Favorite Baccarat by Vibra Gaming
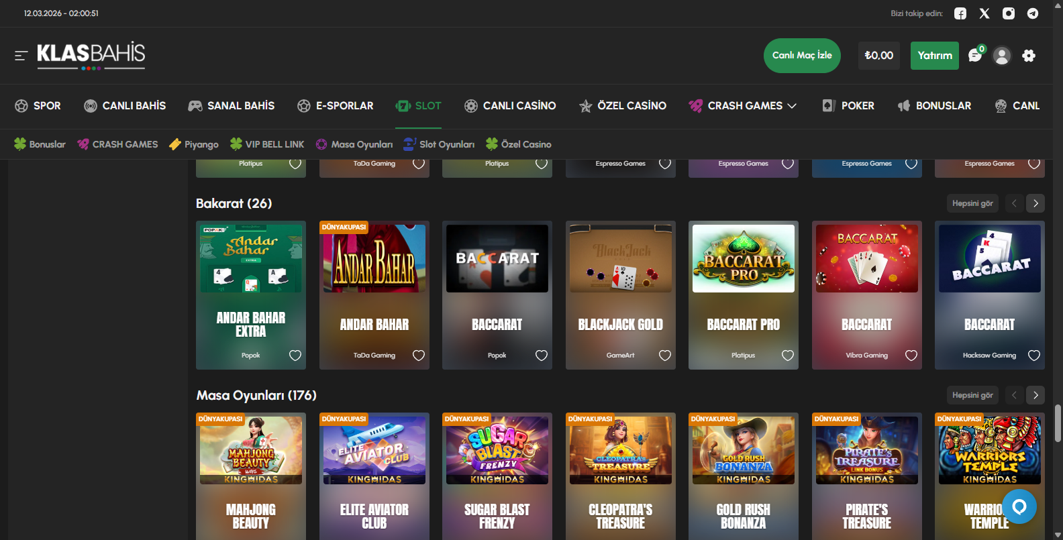Image resolution: width=1063 pixels, height=540 pixels. pyautogui.click(x=911, y=356)
